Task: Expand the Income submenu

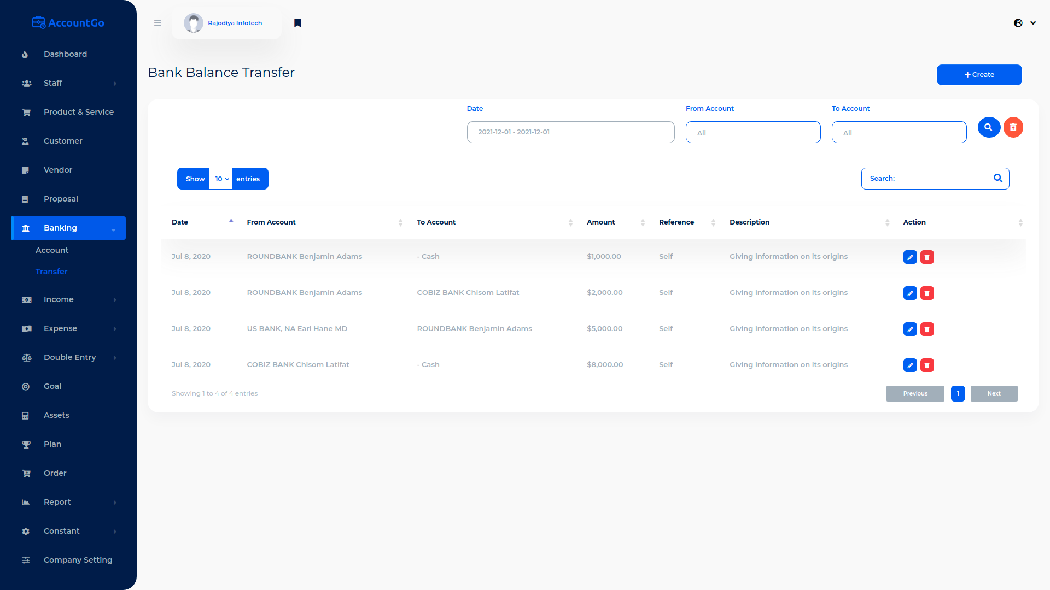Action: (x=68, y=299)
